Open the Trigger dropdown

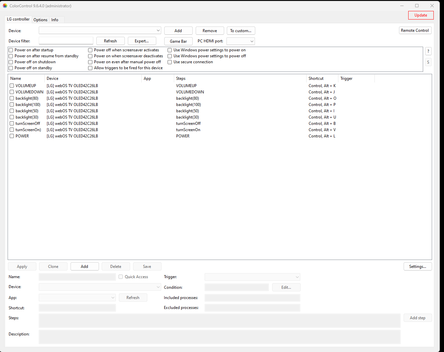[252, 277]
